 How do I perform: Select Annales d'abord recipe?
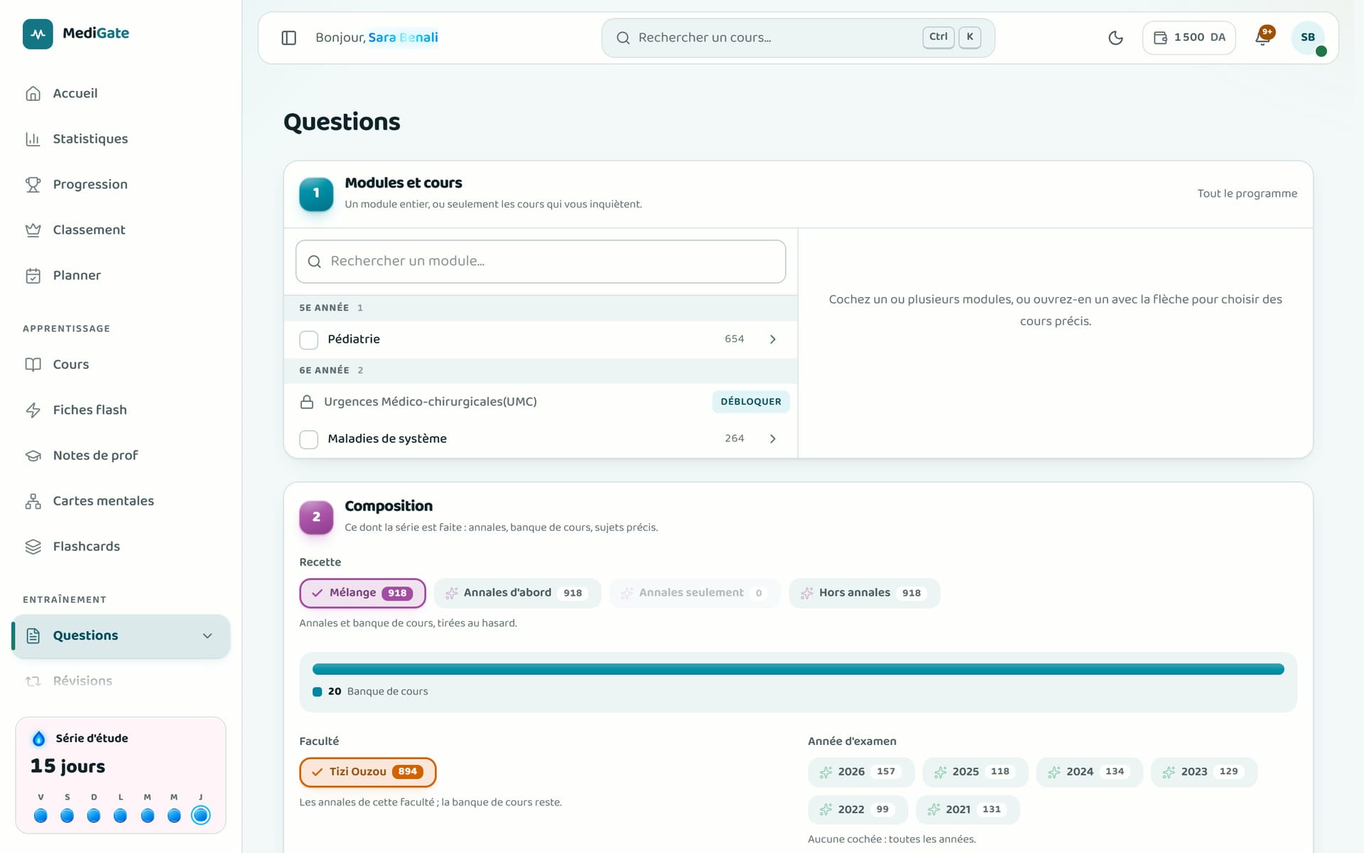coord(517,593)
